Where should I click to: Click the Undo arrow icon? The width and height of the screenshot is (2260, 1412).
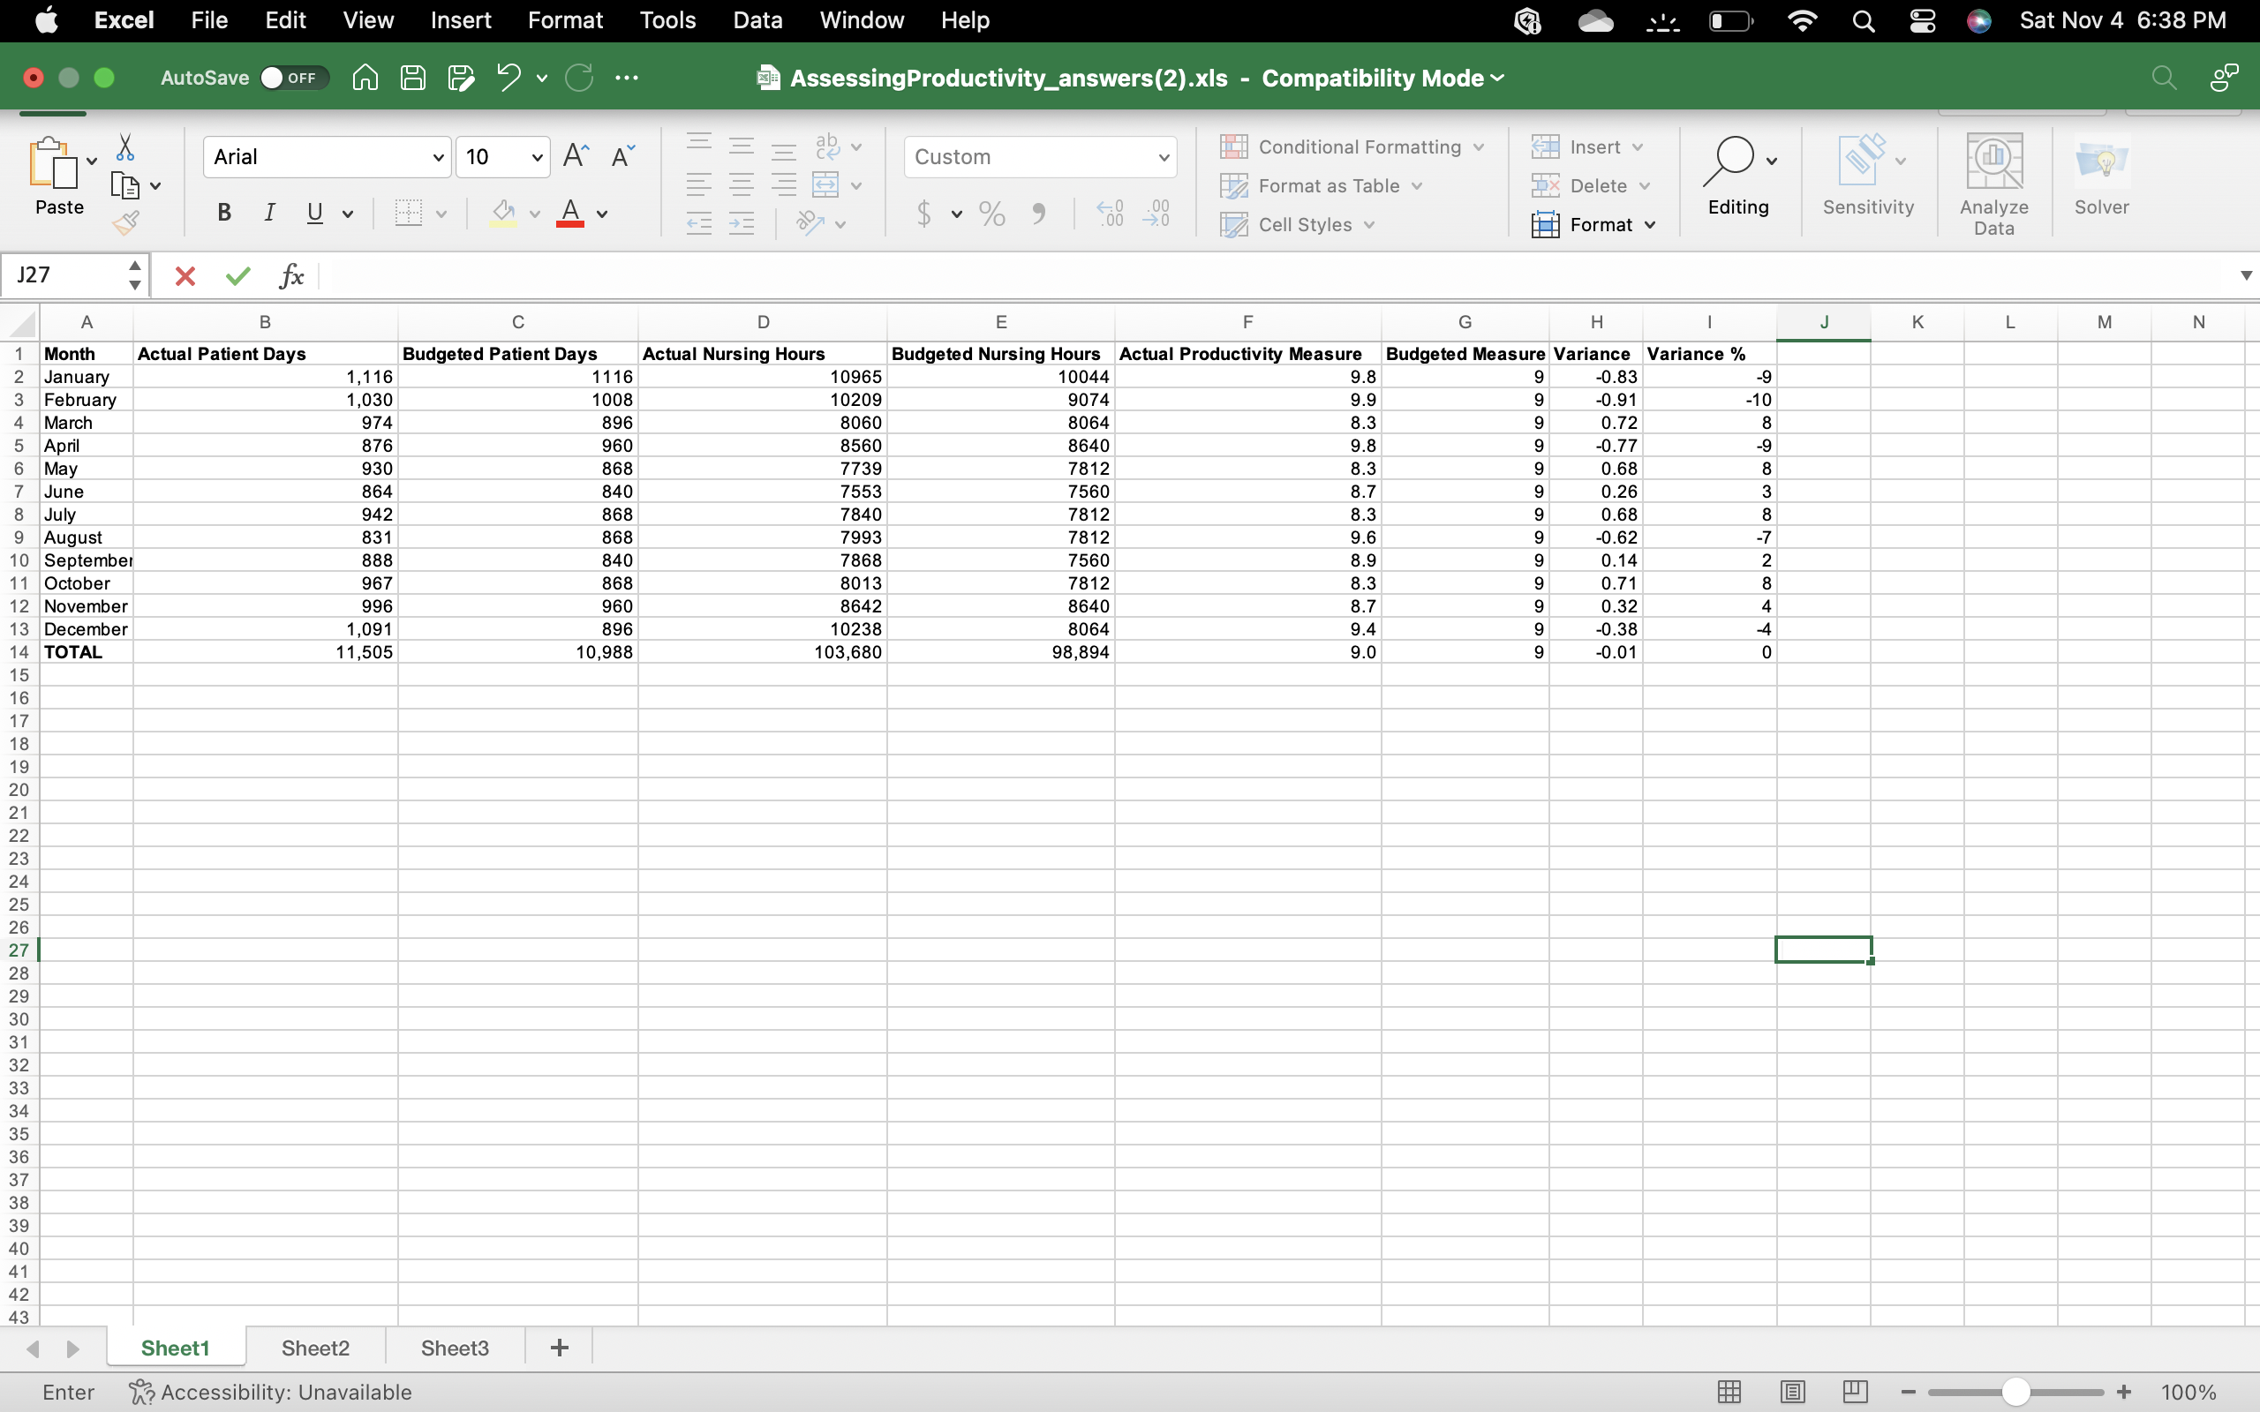(508, 78)
